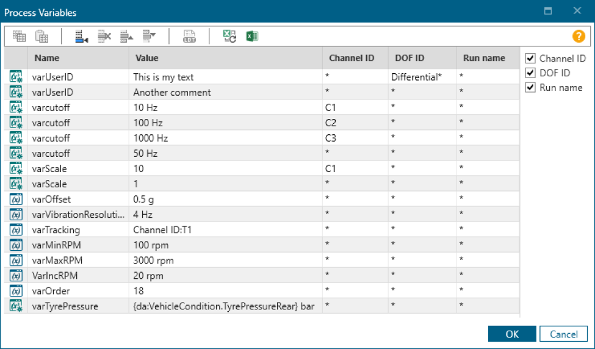Click the move row up icon
Screen dimensions: 595x349
click(127, 37)
